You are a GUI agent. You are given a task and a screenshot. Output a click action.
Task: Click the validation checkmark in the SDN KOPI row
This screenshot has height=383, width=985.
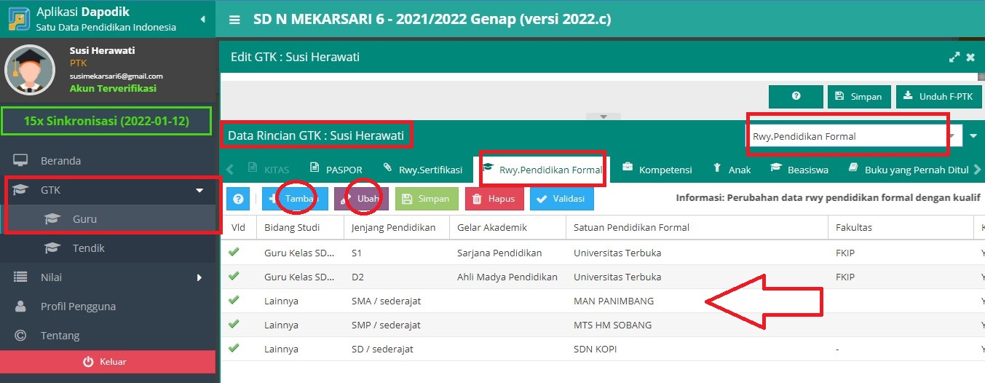pyautogui.click(x=234, y=348)
